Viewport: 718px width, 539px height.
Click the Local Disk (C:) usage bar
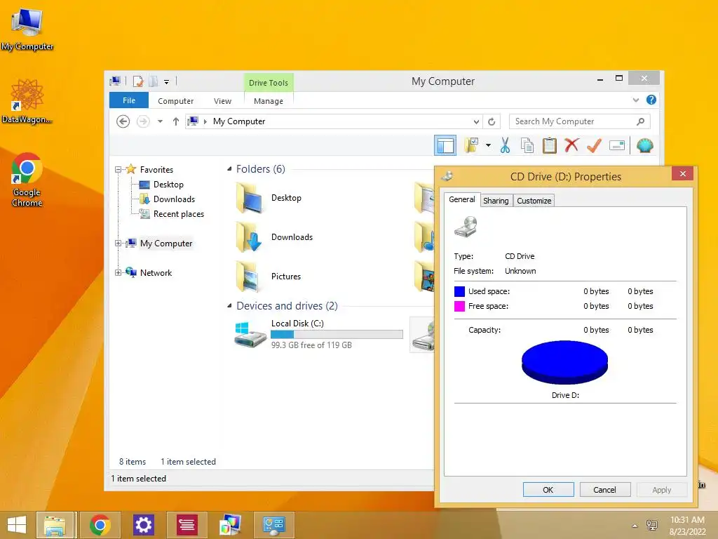pos(337,335)
